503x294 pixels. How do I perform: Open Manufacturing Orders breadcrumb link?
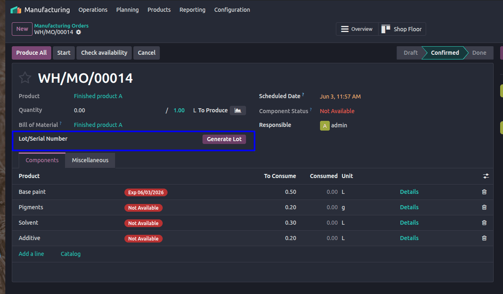[61, 26]
